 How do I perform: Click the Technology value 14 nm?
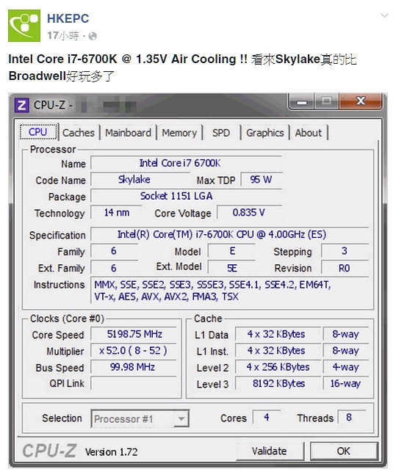(116, 213)
